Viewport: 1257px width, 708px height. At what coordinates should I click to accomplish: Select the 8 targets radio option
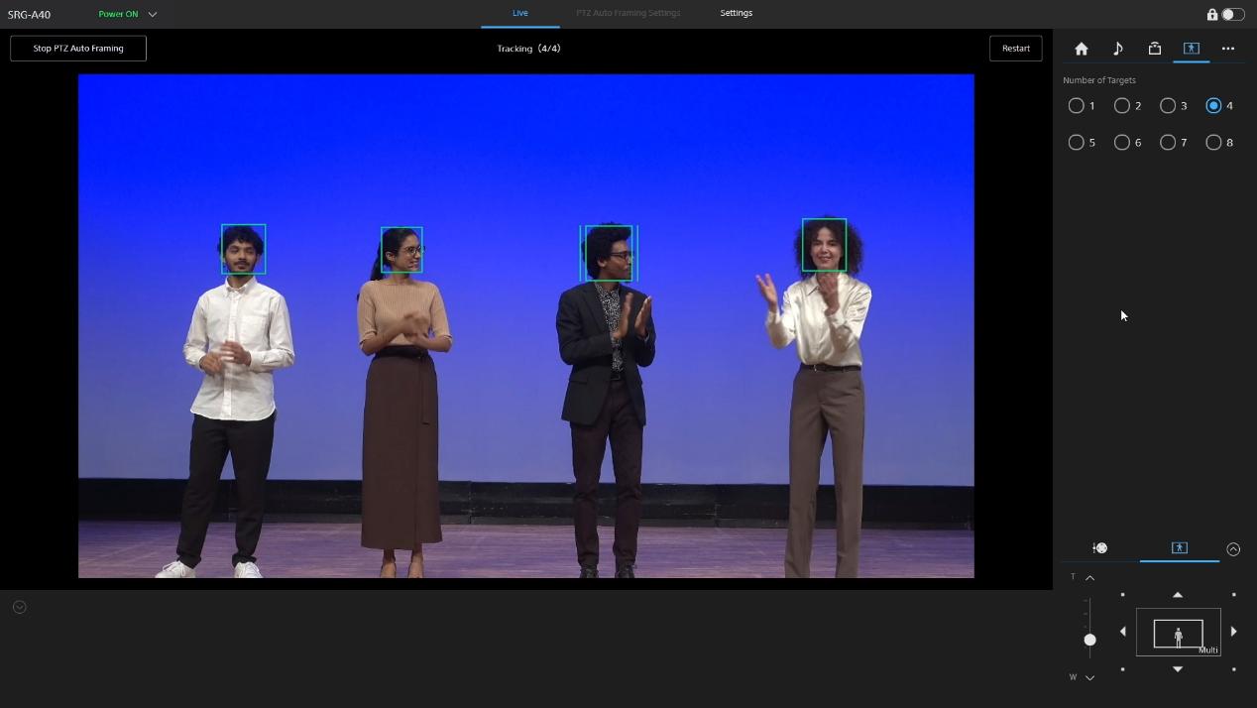[1213, 143]
